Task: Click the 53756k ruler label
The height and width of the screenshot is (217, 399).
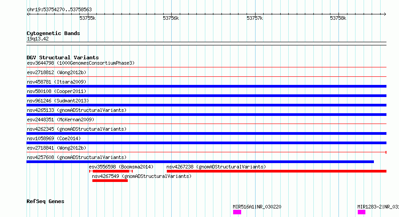Action: coord(171,18)
